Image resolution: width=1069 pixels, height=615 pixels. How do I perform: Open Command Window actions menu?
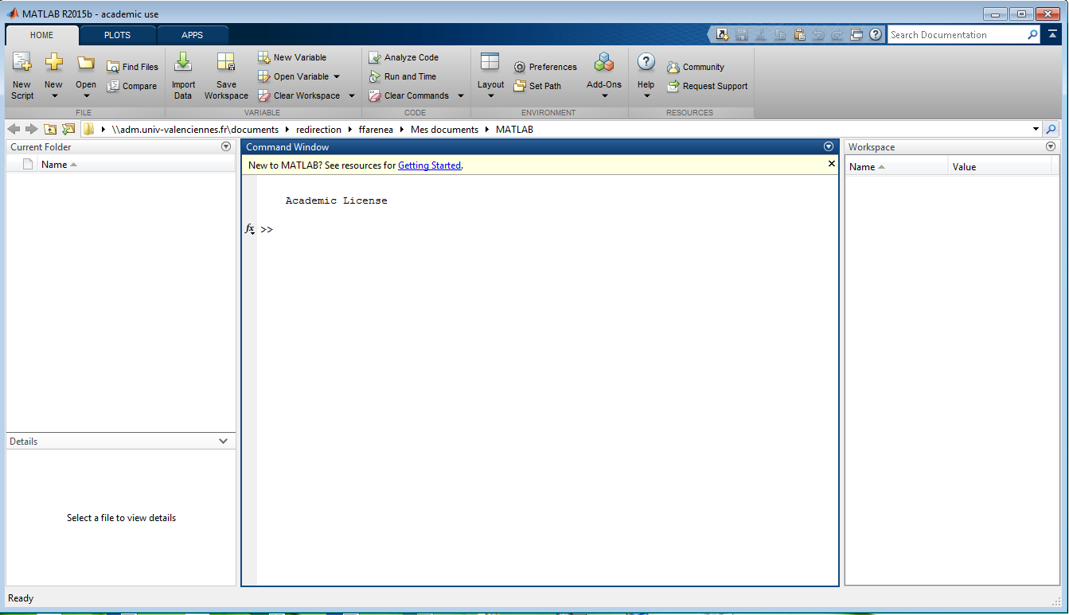pyautogui.click(x=829, y=146)
